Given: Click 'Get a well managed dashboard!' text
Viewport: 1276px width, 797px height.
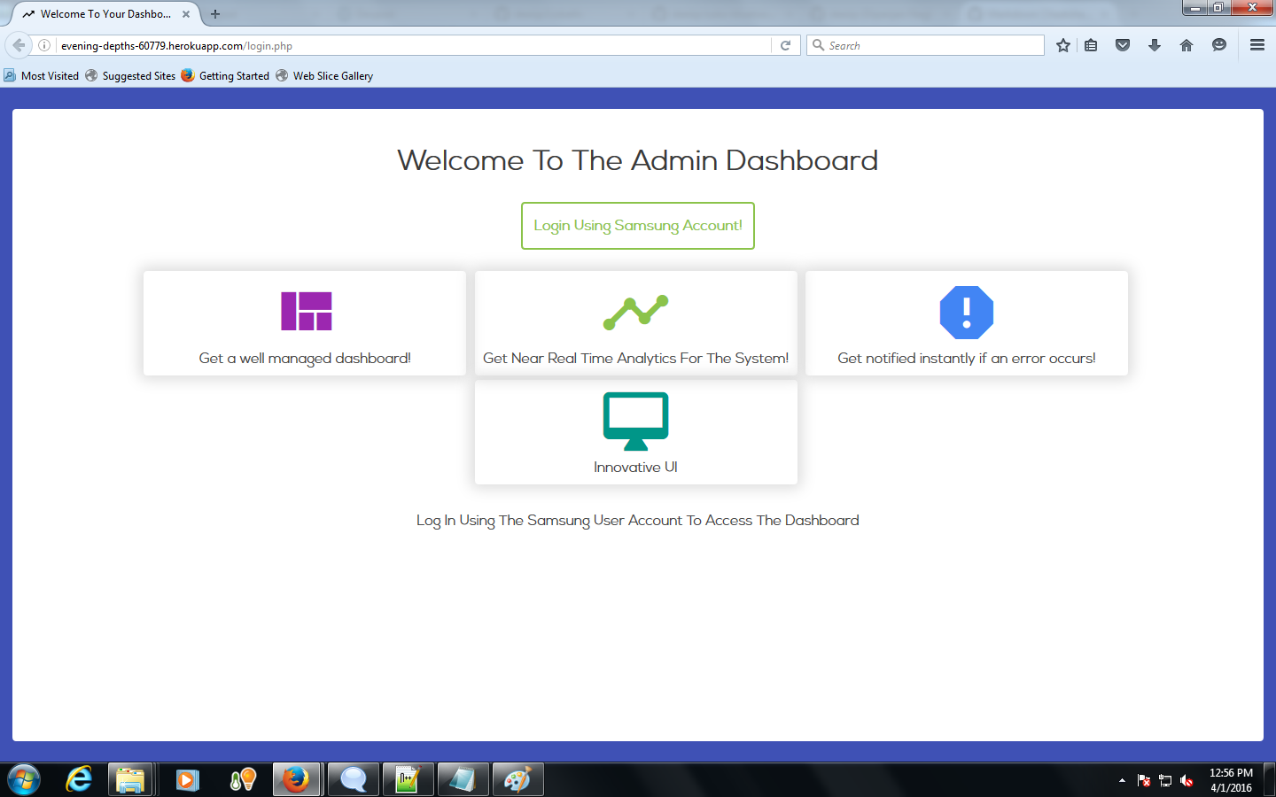Looking at the screenshot, I should tap(305, 359).
